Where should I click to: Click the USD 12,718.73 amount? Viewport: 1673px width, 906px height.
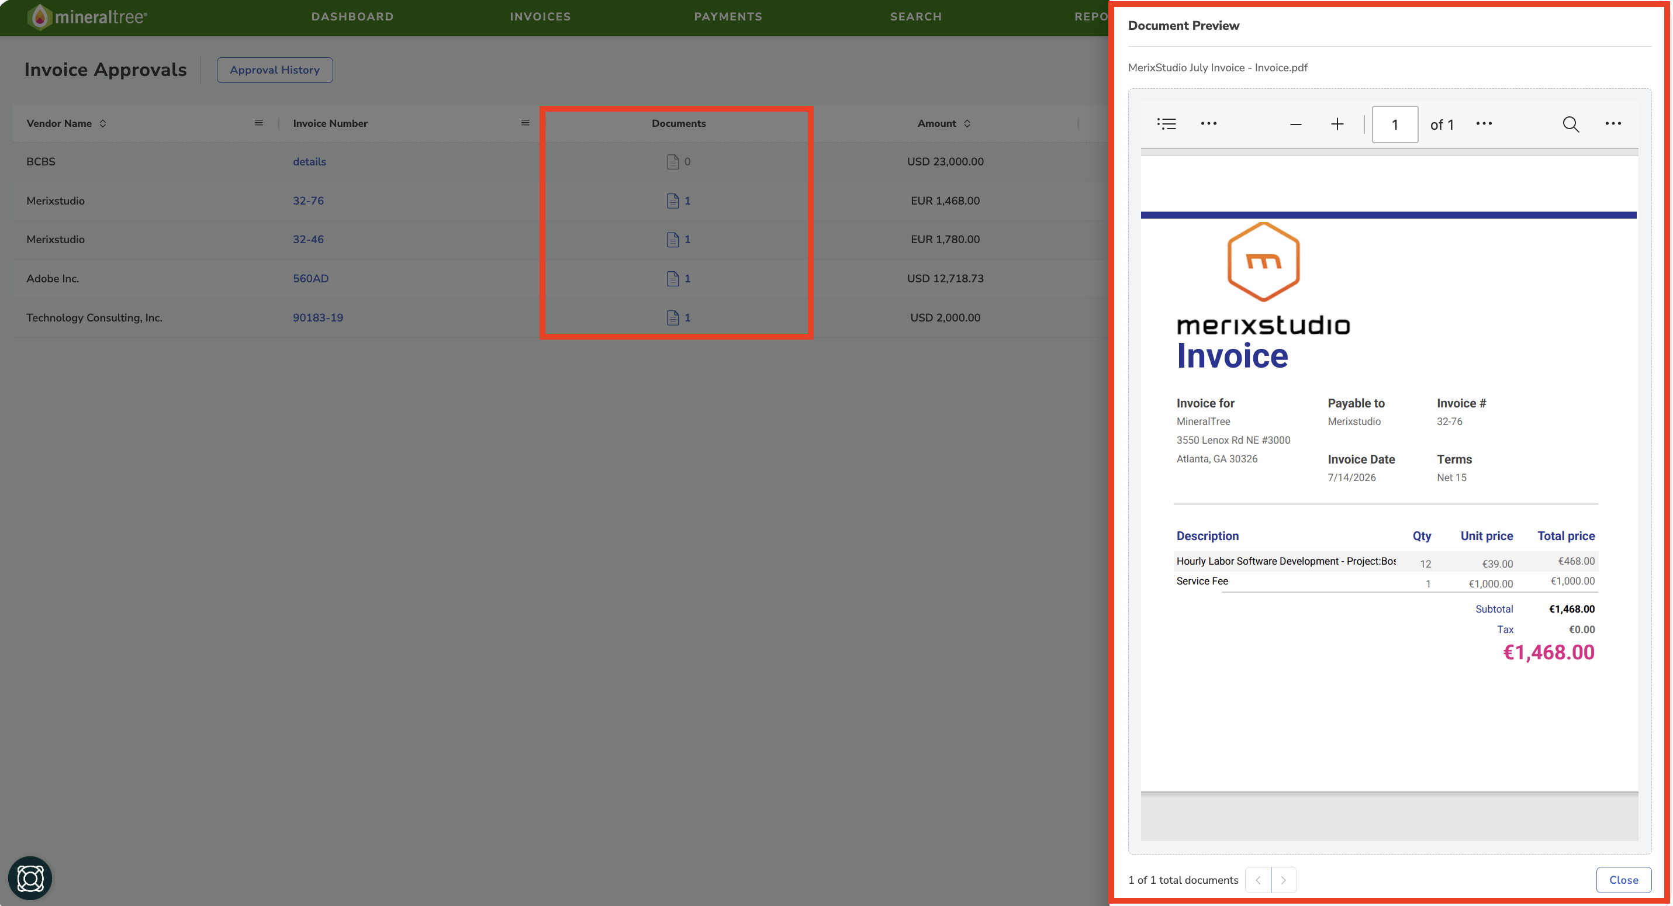tap(945, 279)
